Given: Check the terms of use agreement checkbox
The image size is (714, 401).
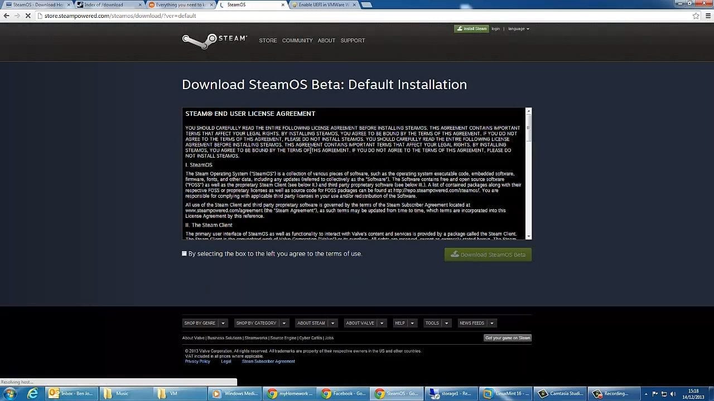Looking at the screenshot, I should (x=184, y=253).
